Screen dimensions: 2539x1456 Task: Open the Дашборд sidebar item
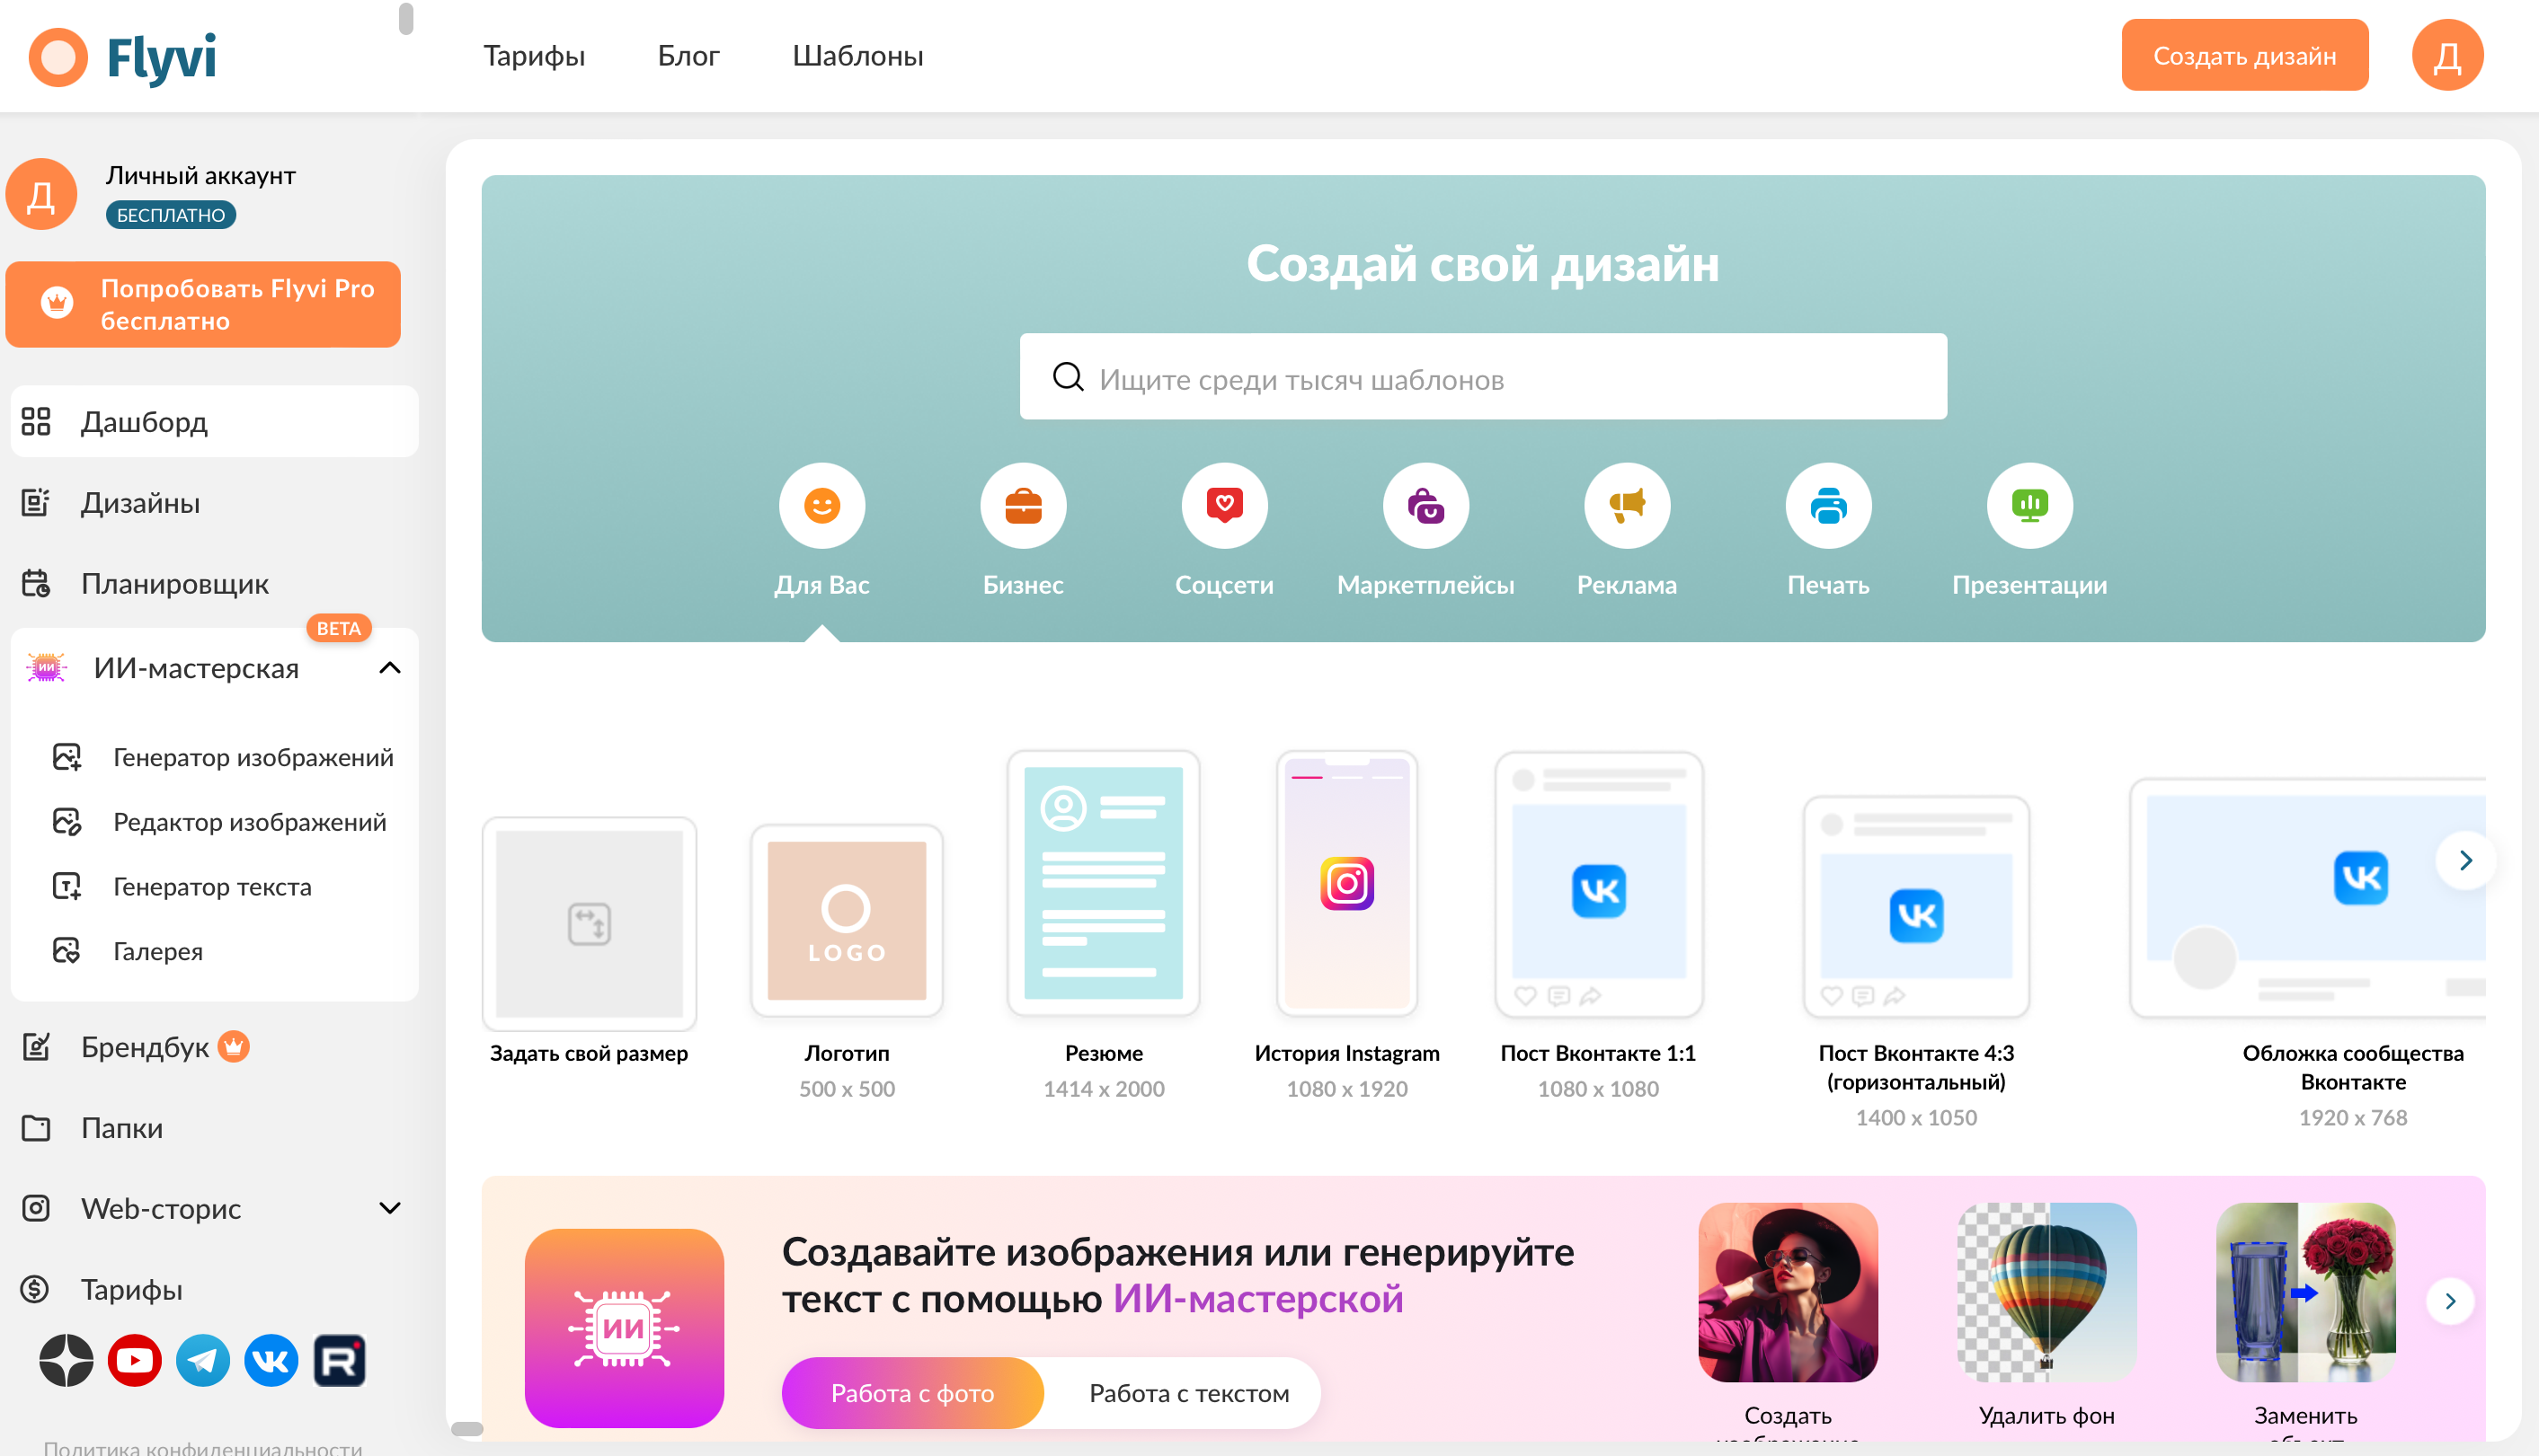[214, 422]
